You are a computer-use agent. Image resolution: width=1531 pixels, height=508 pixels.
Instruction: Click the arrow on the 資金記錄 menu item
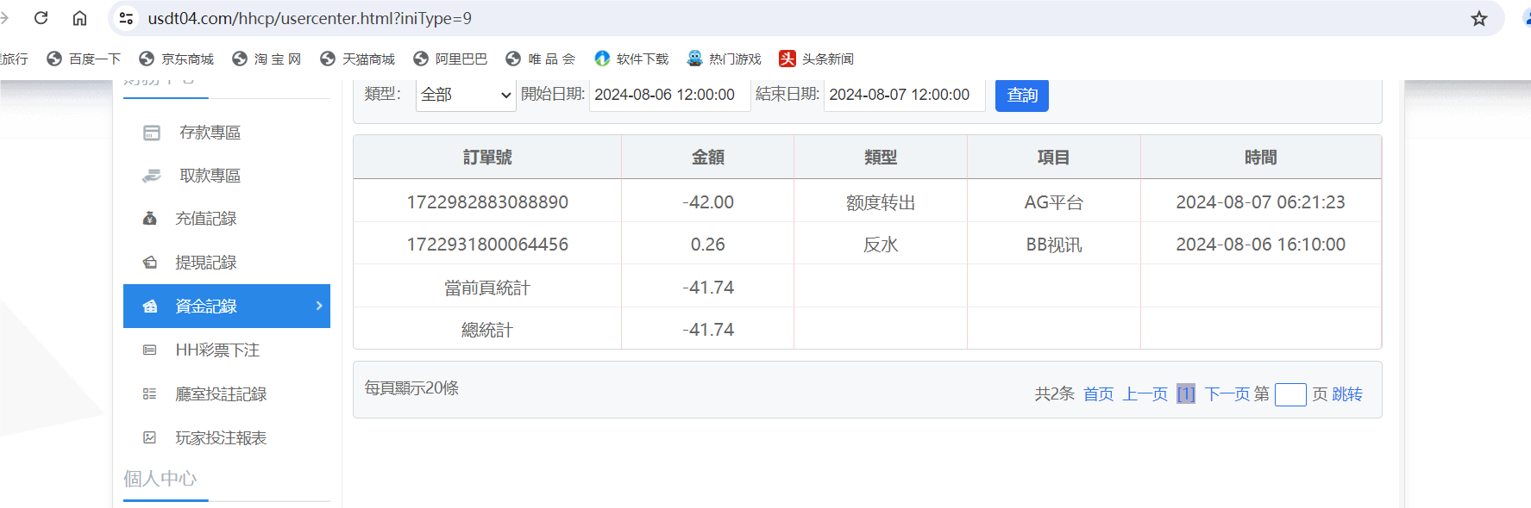tap(319, 306)
